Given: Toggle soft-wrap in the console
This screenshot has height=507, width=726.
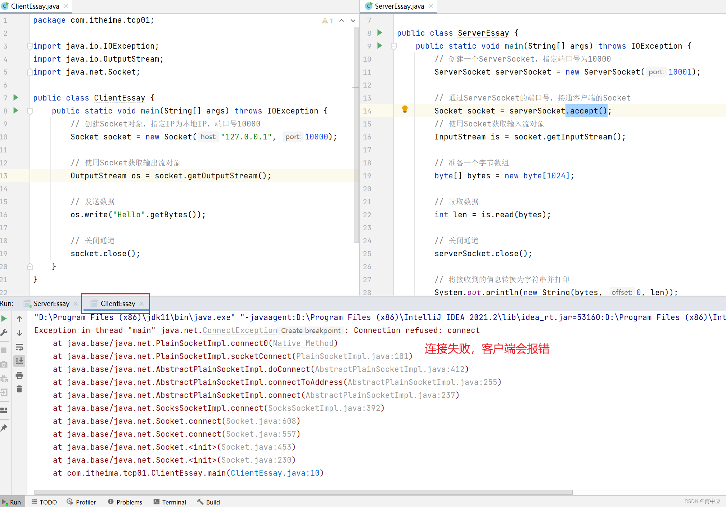Looking at the screenshot, I should tap(19, 347).
